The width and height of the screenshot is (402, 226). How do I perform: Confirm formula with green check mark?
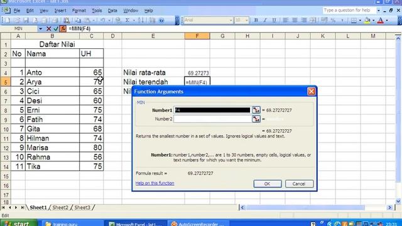click(x=56, y=29)
